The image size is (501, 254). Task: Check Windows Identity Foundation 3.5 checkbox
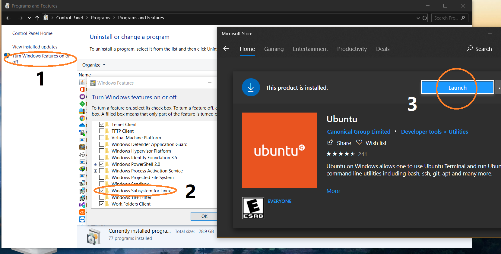tap(102, 157)
